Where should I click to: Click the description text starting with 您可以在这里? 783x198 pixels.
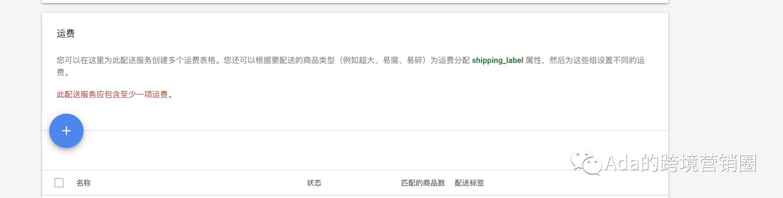[138, 60]
